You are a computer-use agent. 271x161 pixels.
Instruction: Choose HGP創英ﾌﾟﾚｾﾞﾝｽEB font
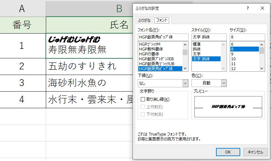160,59
